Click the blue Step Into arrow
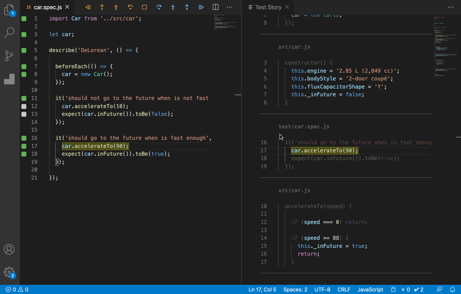 [173, 7]
